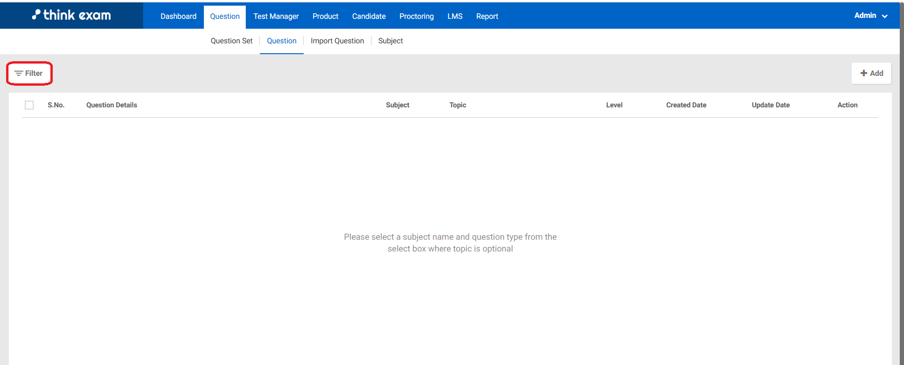Click the Created Date column header
The image size is (904, 365).
[x=686, y=105]
